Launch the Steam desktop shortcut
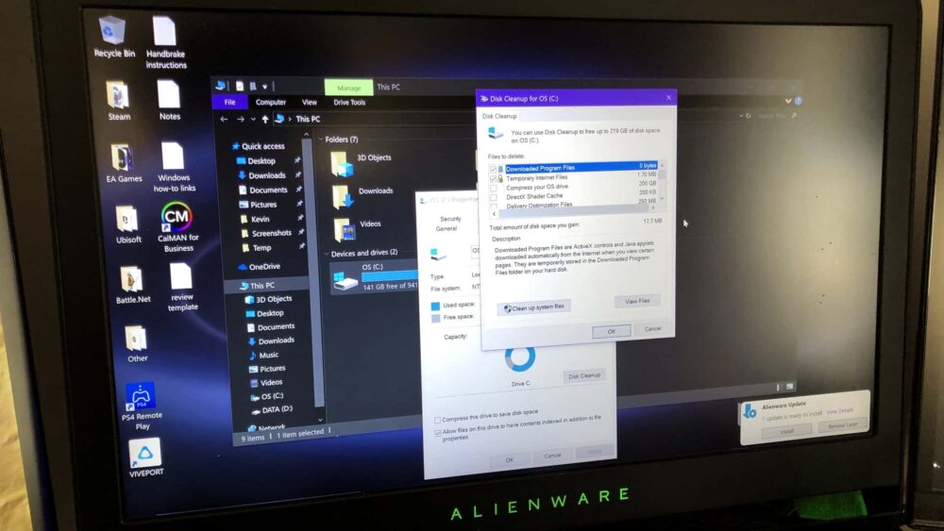 pyautogui.click(x=118, y=101)
